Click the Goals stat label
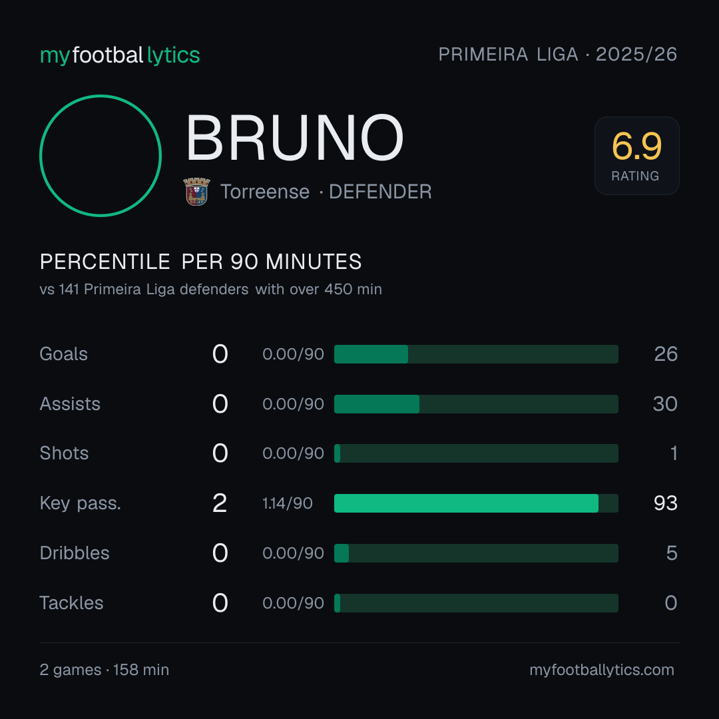The image size is (719, 719). (64, 354)
